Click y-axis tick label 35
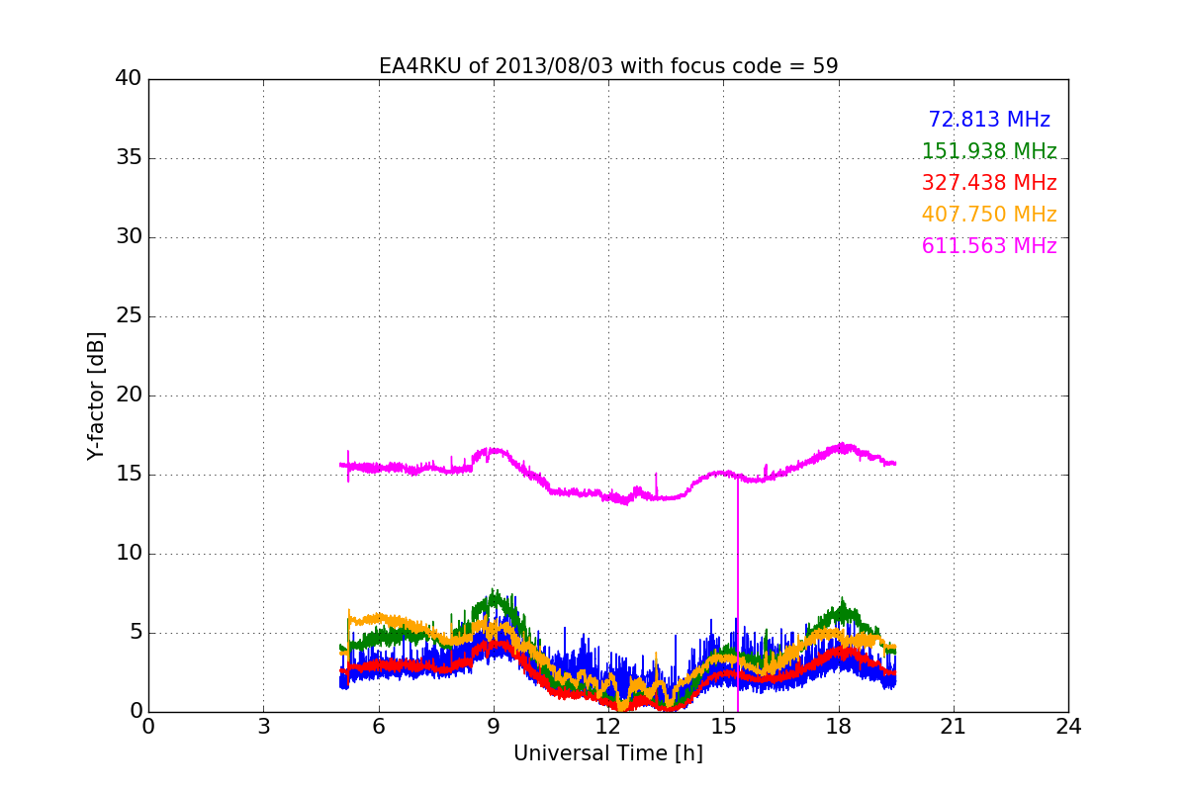1187x791 pixels. 129,158
